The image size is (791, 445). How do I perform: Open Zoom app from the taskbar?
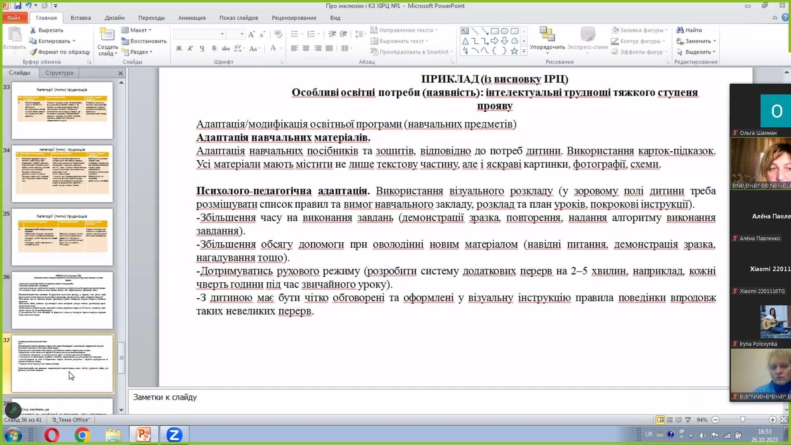click(174, 435)
